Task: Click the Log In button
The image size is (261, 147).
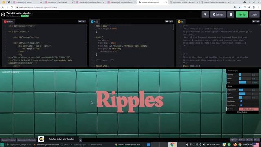Action: point(254,15)
